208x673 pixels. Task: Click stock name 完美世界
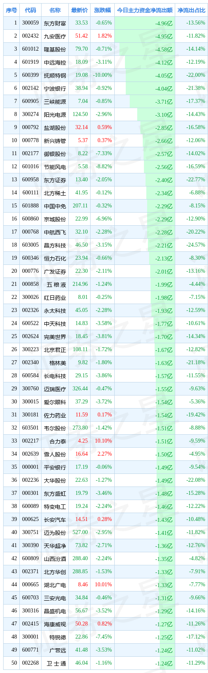coord(55,337)
